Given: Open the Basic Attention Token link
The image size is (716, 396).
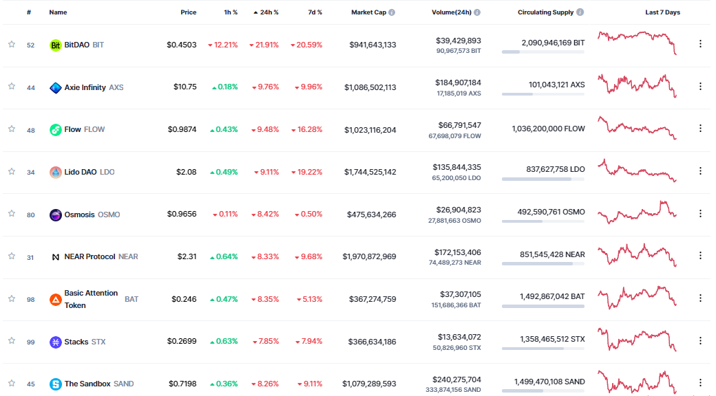Looking at the screenshot, I should point(91,299).
